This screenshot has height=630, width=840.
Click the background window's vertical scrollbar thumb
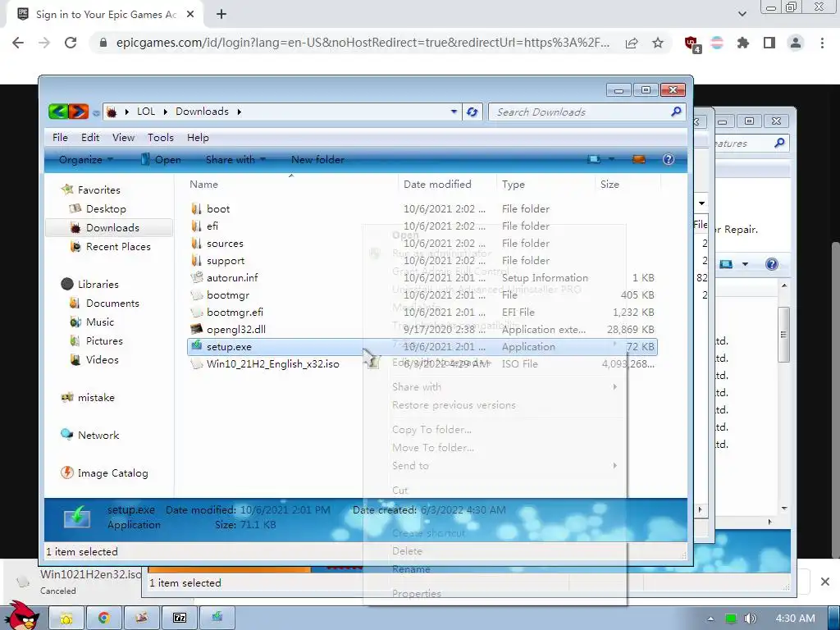pyautogui.click(x=783, y=335)
